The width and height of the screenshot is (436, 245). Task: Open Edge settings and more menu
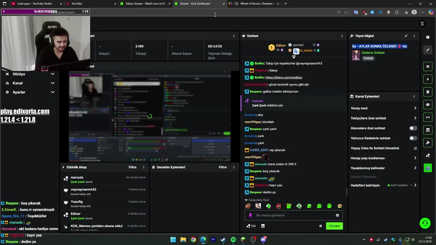[x=422, y=12]
